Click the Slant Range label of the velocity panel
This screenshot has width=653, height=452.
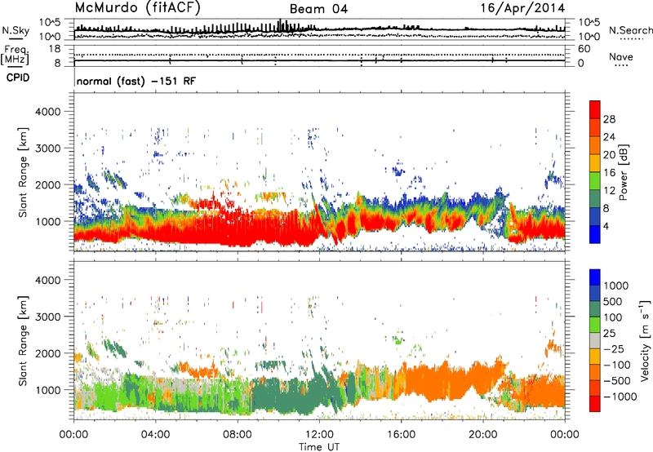(x=23, y=340)
